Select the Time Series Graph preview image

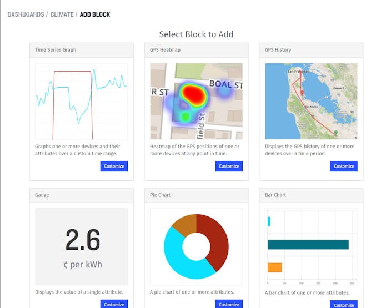coord(82,101)
